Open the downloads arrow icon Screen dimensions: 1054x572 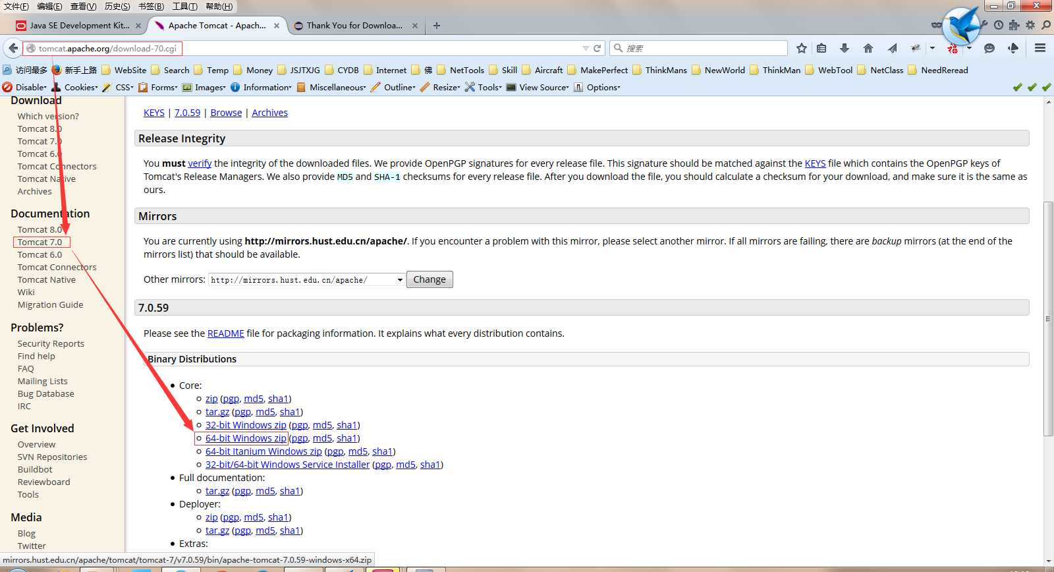tap(845, 48)
